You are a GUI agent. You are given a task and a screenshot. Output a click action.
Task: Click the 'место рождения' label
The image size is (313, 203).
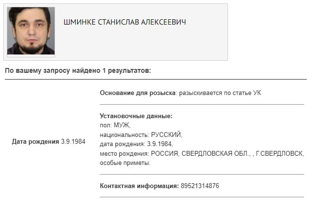(124, 153)
